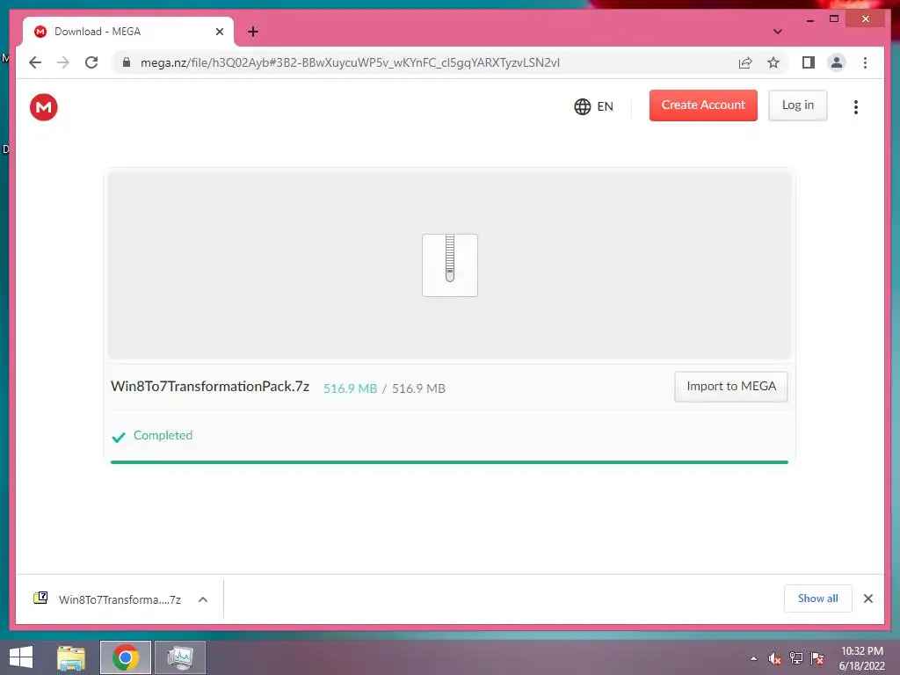Click the padlock site info icon
900x675 pixels.
pyautogui.click(x=127, y=62)
